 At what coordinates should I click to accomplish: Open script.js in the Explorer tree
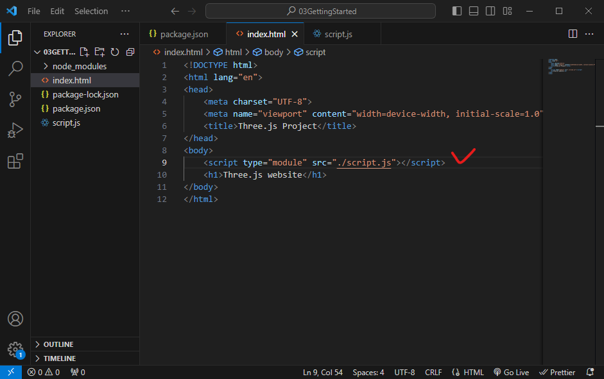(85, 122)
